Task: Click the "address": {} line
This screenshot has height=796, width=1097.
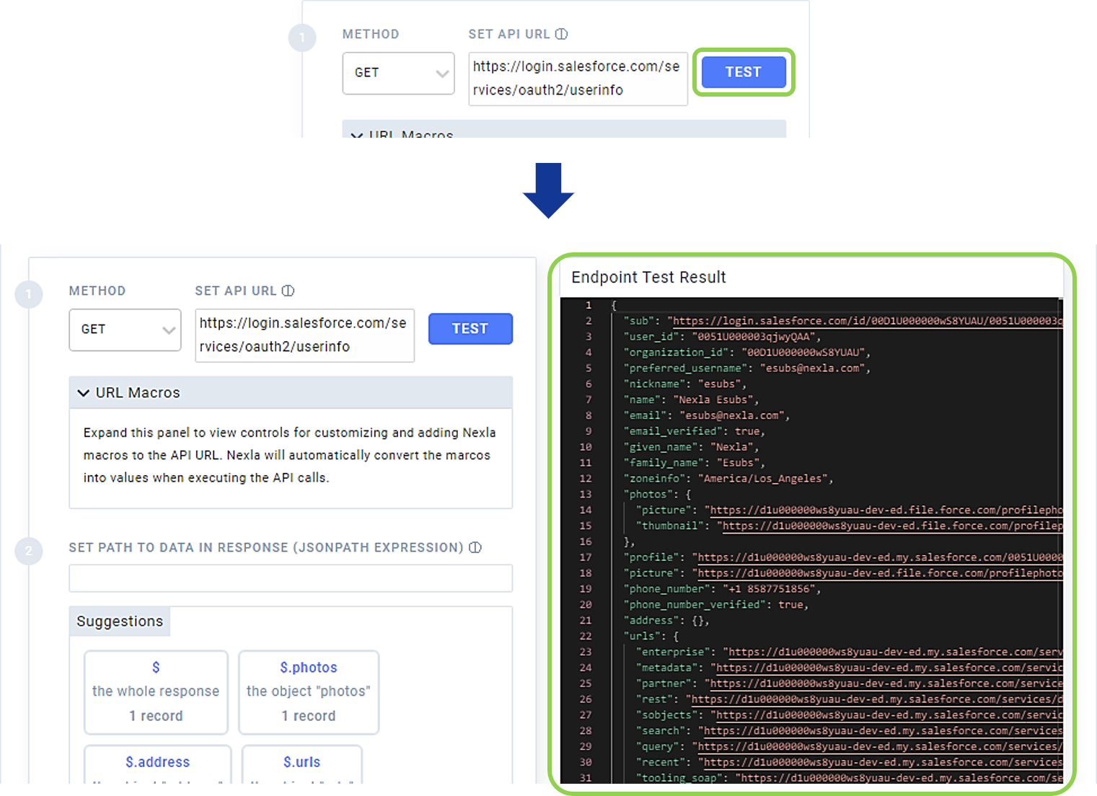Action: (x=666, y=621)
